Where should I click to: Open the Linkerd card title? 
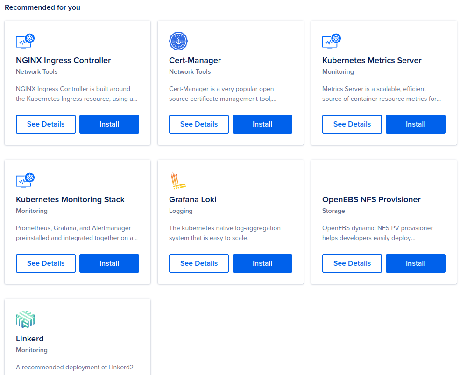point(30,339)
